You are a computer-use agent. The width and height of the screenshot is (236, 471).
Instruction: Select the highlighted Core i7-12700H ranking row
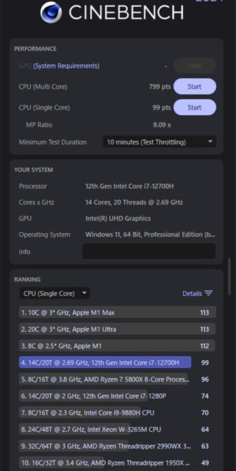(x=105, y=363)
